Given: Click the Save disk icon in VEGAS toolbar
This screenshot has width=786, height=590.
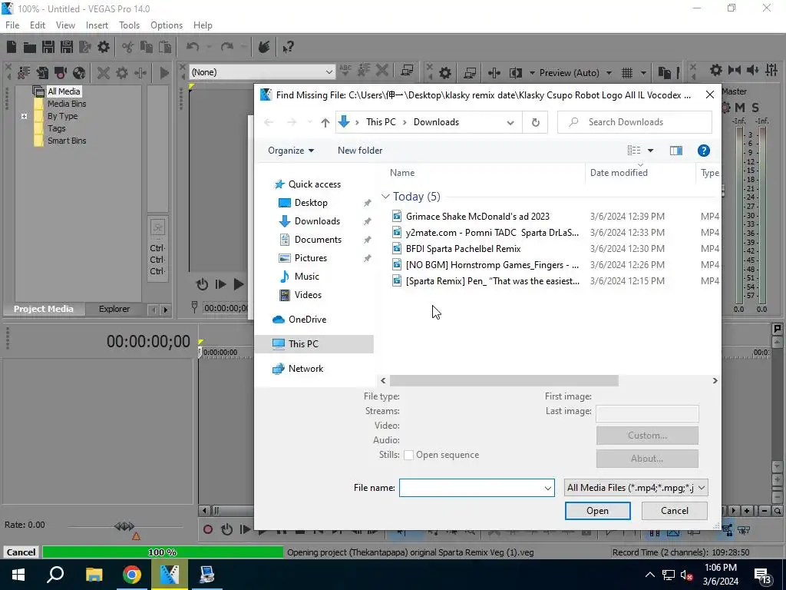Looking at the screenshot, I should (48, 47).
